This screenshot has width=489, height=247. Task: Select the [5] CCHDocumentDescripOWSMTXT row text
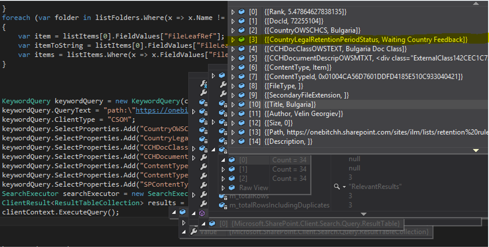tap(376, 58)
